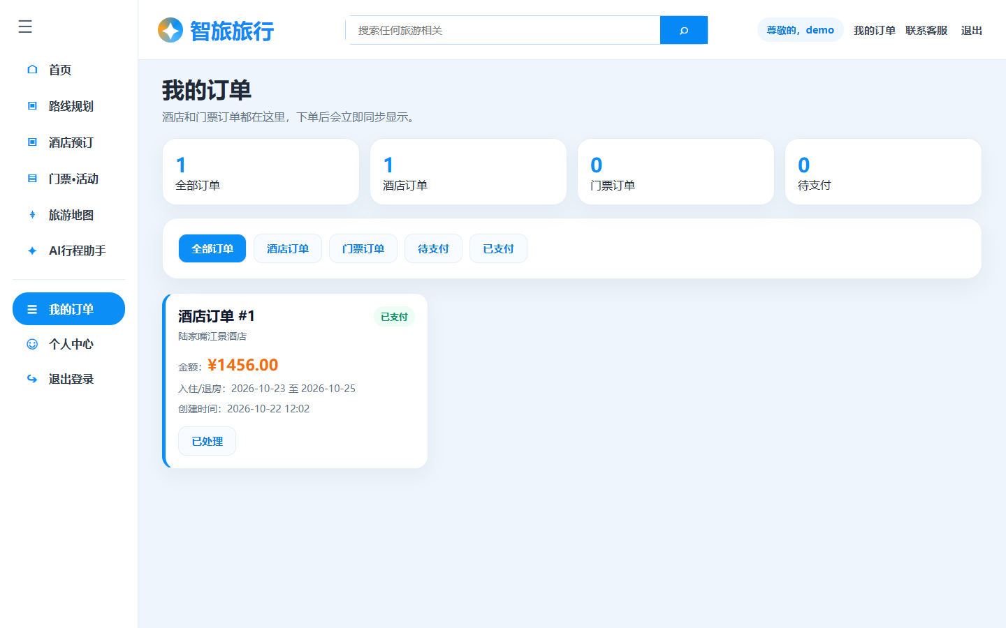The width and height of the screenshot is (1006, 628).
Task: Click the 智旅旅行 compass logo
Action: click(170, 30)
